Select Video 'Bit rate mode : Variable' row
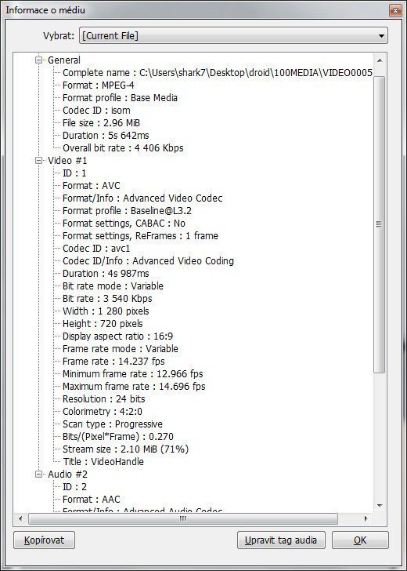Image resolution: width=407 pixels, height=571 pixels. [113, 286]
